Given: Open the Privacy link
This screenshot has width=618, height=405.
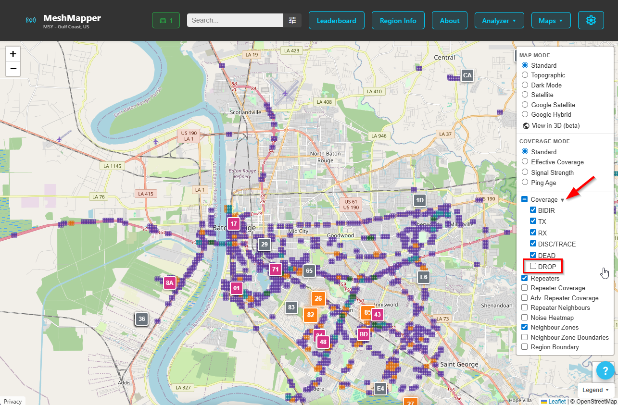Looking at the screenshot, I should pyautogui.click(x=13, y=401).
